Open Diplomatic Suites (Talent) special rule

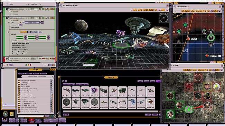pos(19,48)
